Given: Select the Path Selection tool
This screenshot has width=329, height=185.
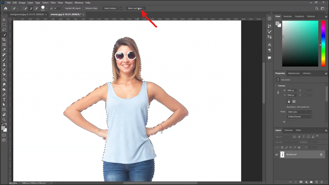Looking at the screenshot, I should coord(4,105).
